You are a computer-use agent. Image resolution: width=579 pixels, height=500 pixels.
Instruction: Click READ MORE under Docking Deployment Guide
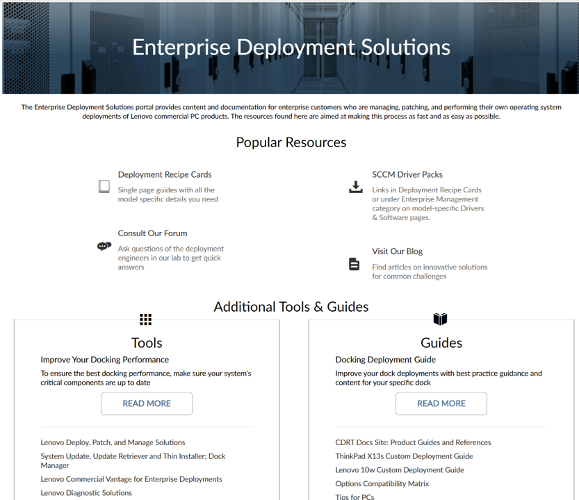click(x=441, y=403)
